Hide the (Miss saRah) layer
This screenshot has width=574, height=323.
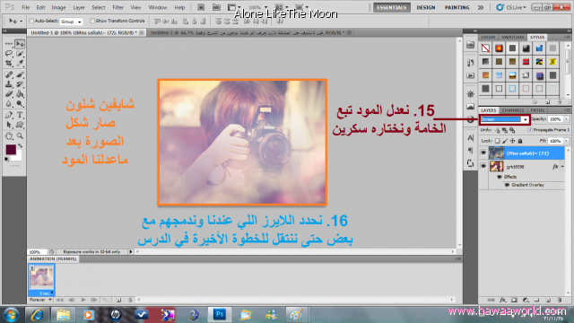tap(483, 153)
